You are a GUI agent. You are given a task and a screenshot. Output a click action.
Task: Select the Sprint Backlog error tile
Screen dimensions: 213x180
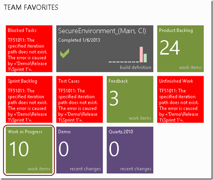(x=29, y=99)
